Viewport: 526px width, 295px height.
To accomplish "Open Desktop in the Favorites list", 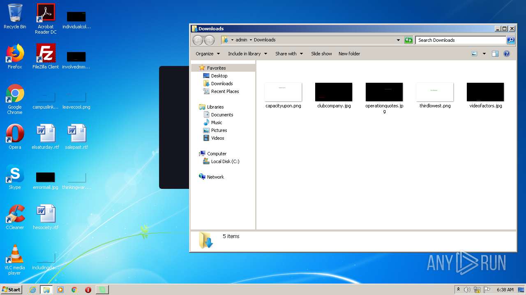I will (x=219, y=76).
